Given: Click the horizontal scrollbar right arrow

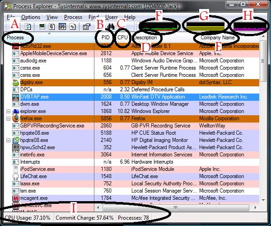Looking at the screenshot, I should coord(255,207).
